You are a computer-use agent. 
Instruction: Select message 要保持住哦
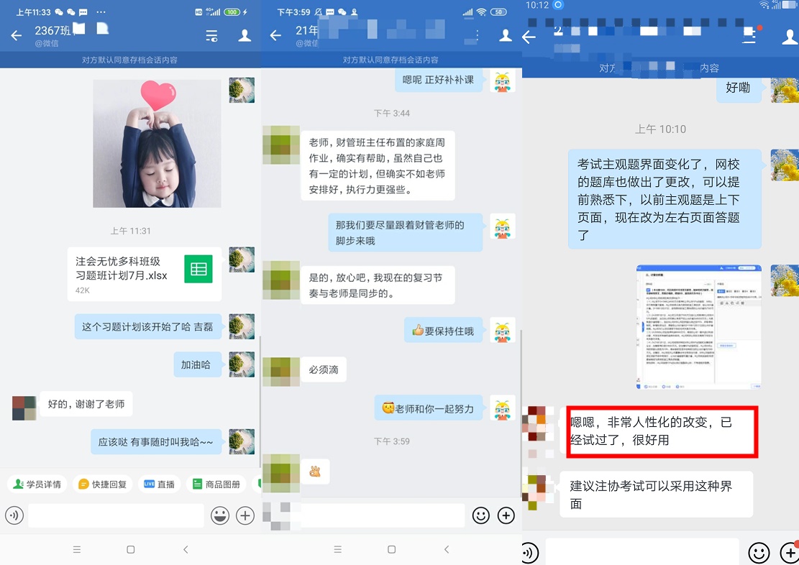[443, 331]
